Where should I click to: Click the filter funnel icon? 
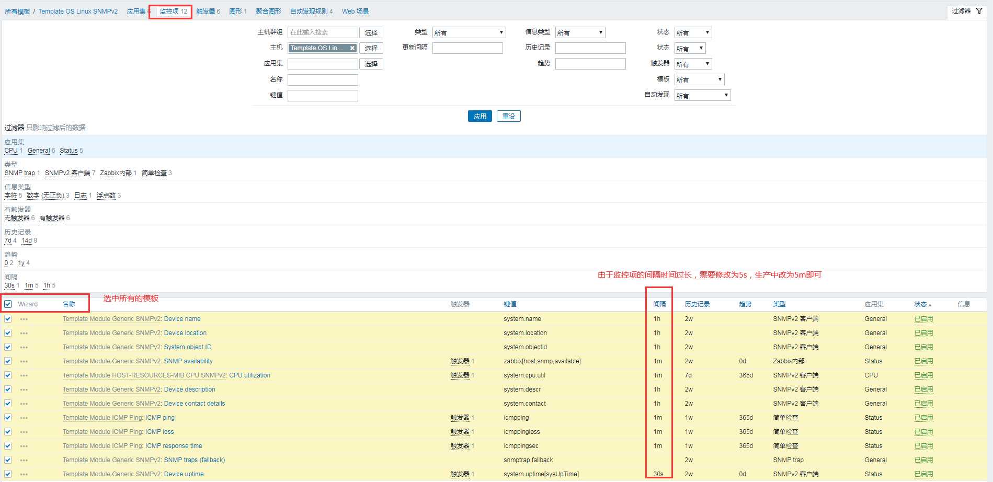tap(979, 11)
